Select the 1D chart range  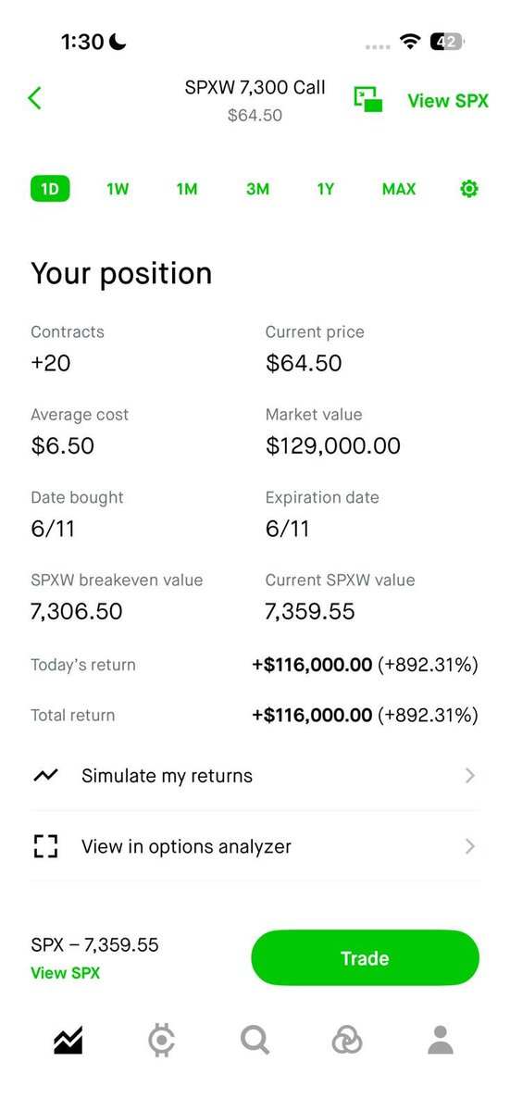(50, 189)
